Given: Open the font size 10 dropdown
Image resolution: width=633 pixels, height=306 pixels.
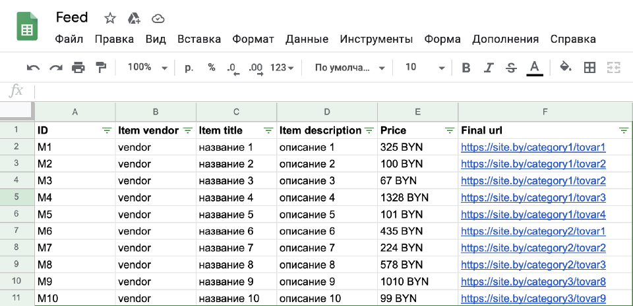Looking at the screenshot, I should [x=425, y=67].
